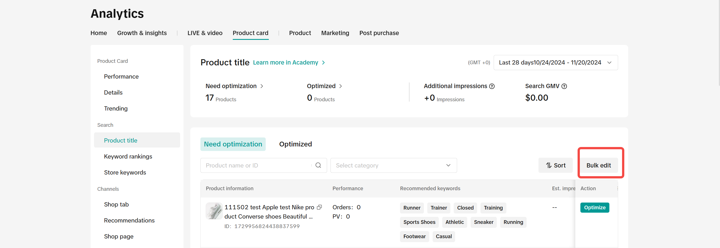Expand the Select category dropdown
720x248 pixels.
point(393,166)
